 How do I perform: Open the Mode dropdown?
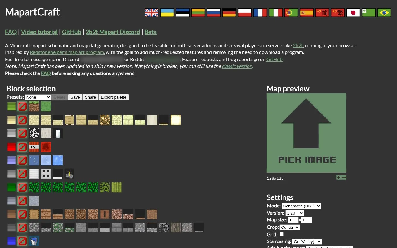coord(301,206)
